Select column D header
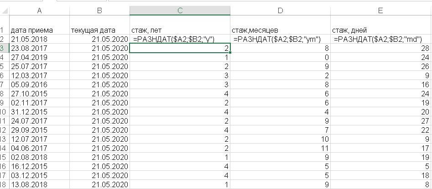432x189 pixels. tap(280, 11)
